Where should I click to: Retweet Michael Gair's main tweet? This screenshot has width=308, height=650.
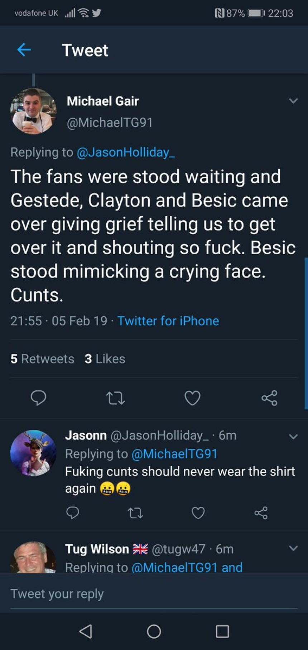click(115, 398)
